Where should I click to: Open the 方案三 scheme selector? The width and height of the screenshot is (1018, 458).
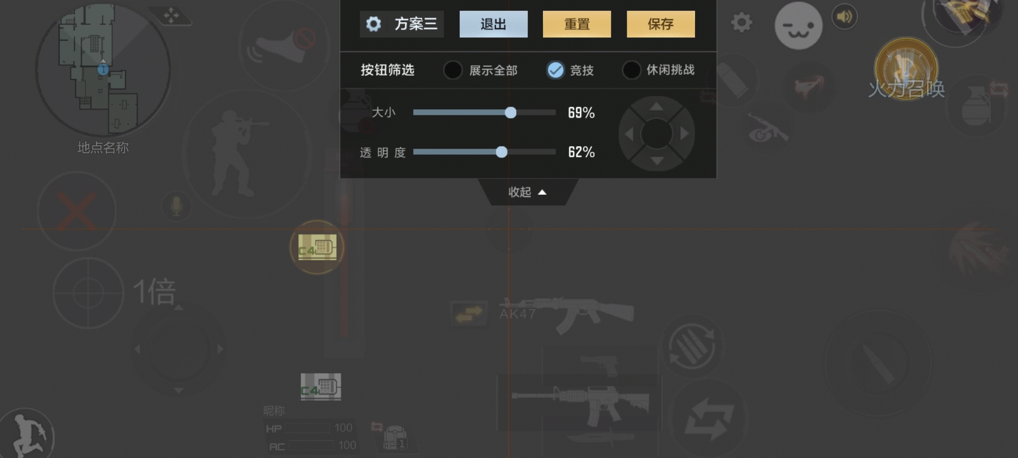402,24
